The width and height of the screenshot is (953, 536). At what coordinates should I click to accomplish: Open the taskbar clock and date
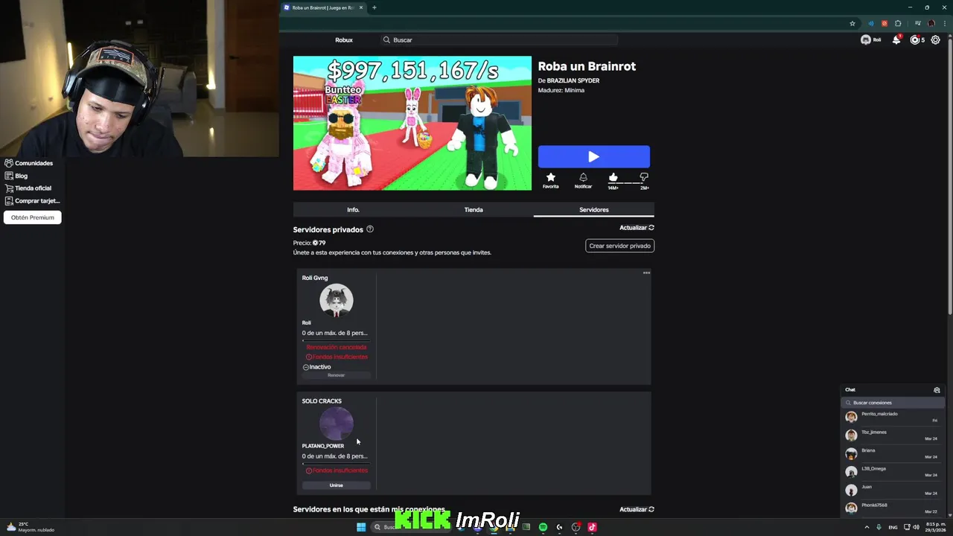pyautogui.click(x=935, y=527)
